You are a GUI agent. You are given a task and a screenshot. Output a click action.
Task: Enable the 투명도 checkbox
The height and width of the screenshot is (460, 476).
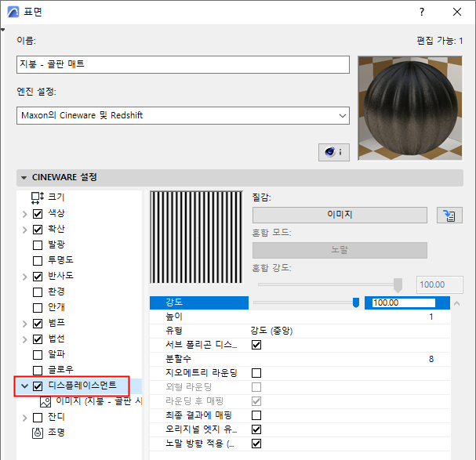point(38,261)
